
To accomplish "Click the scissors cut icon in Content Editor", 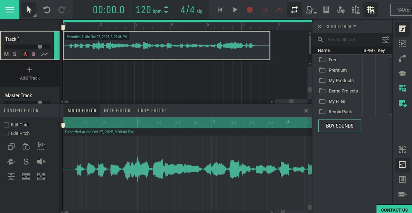I will [x=41, y=146].
